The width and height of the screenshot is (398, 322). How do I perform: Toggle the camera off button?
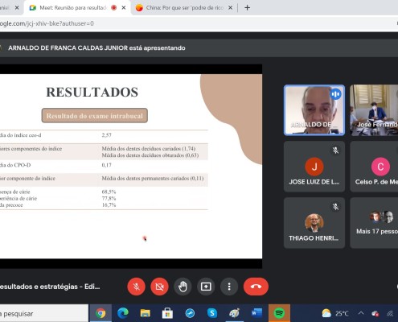159,287
